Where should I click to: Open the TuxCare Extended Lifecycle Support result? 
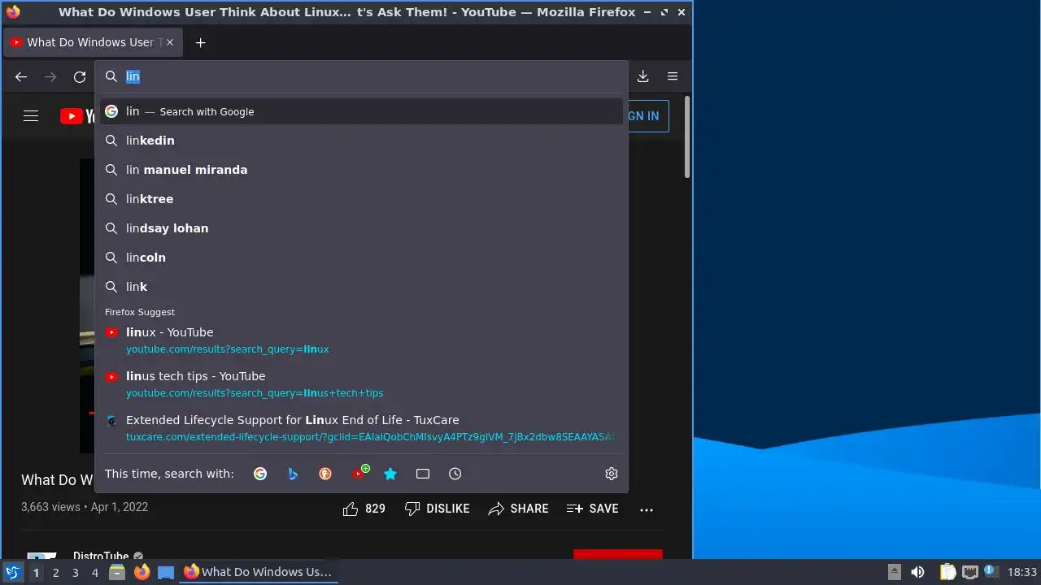coord(362,428)
